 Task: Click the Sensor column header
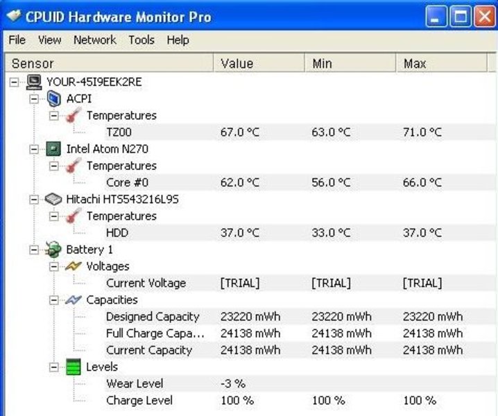[x=110, y=63]
